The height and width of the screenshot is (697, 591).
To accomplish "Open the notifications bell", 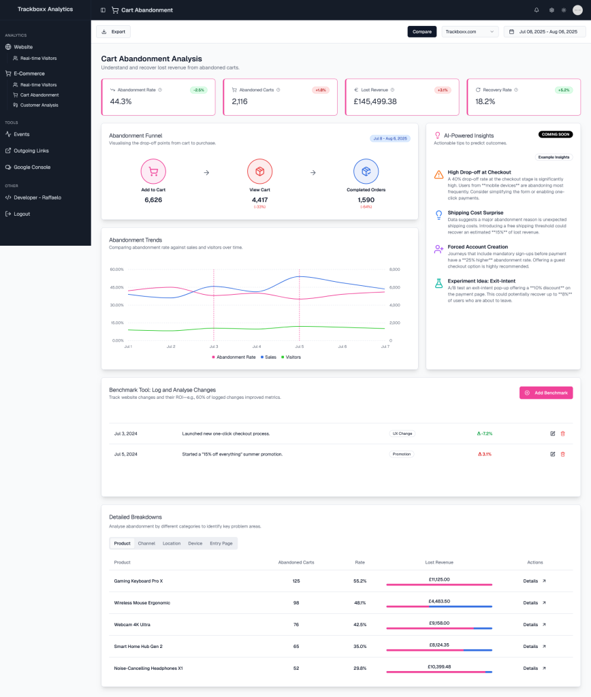I will 537,10.
